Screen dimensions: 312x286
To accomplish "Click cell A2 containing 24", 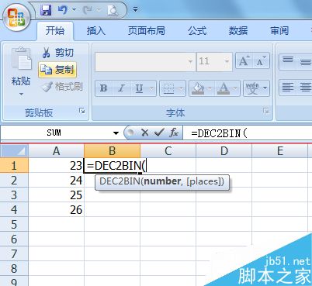I will point(56,180).
